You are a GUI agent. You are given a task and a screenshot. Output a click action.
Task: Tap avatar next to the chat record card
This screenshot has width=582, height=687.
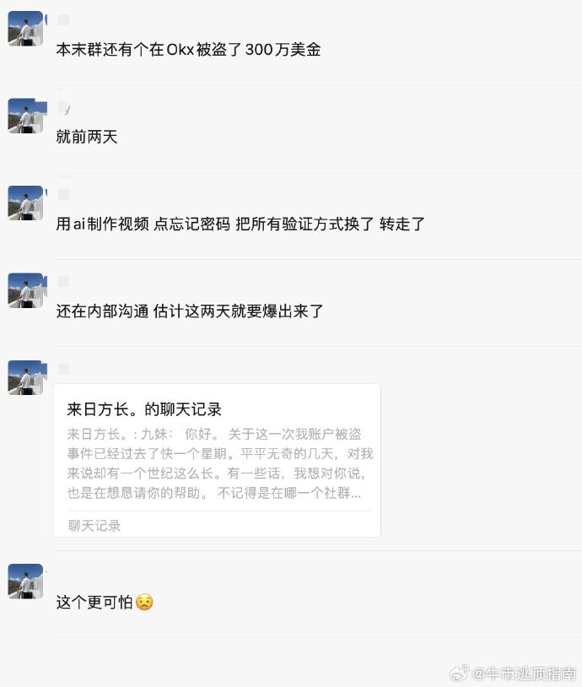tap(25, 377)
